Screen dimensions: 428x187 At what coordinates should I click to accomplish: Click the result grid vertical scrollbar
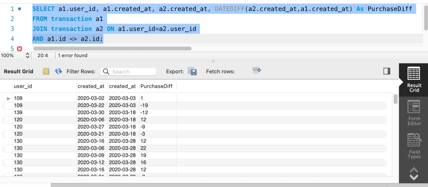tap(395, 99)
